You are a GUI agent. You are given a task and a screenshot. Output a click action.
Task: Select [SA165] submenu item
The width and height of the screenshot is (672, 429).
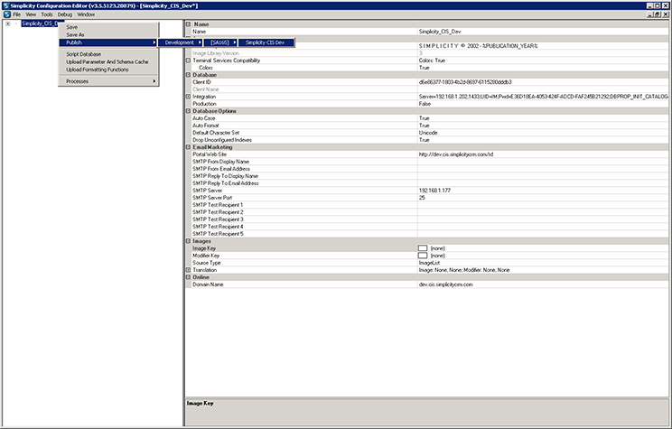tap(221, 42)
